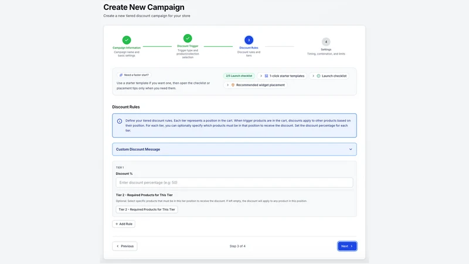Click the check-circle icon in Launch checklist
The width and height of the screenshot is (469, 264).
pos(318,76)
